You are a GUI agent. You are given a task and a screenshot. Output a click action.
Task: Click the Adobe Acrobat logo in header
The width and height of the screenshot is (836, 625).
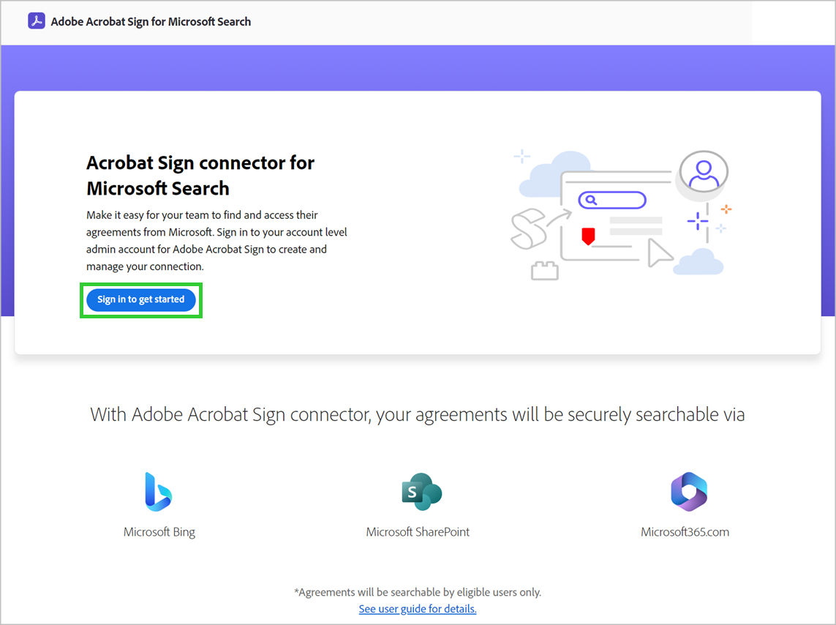37,21
